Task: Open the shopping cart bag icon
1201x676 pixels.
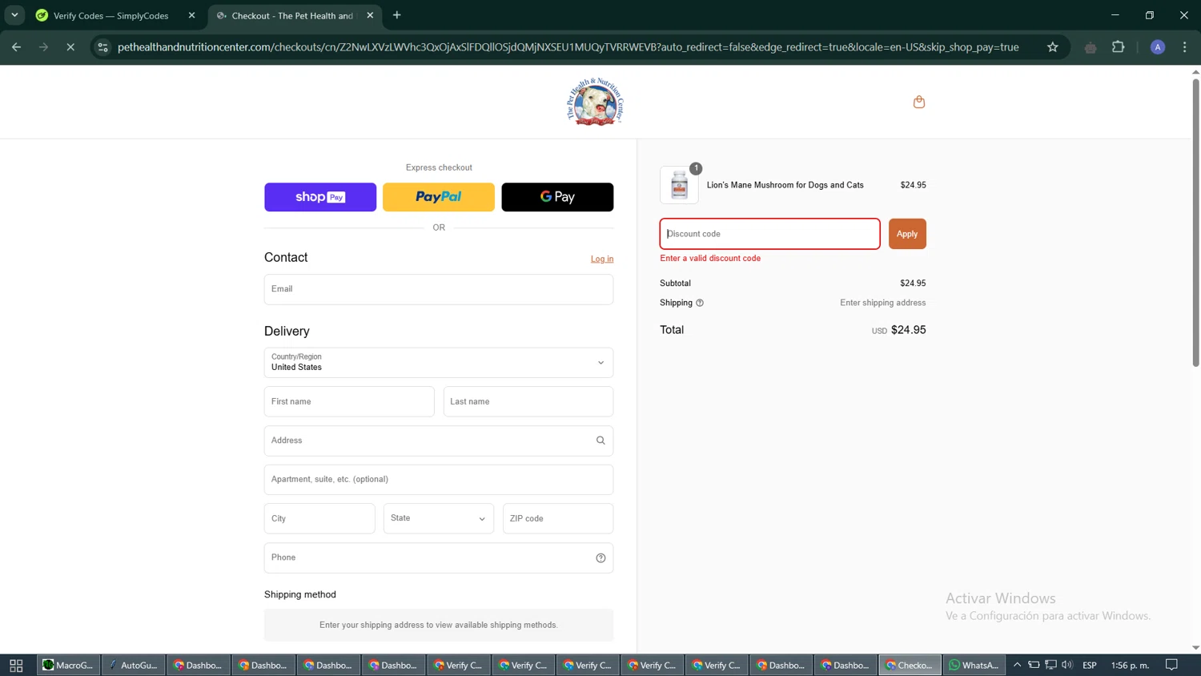Action: [919, 102]
